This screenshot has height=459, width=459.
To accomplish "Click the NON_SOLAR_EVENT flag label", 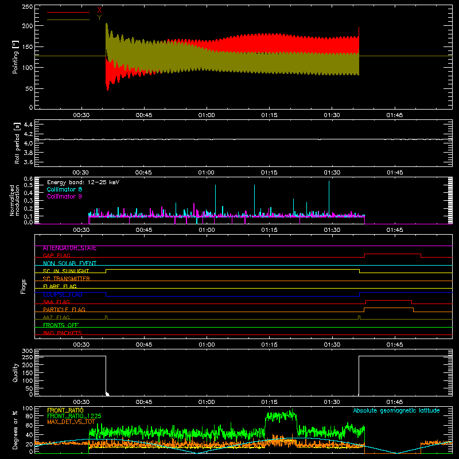I will [x=69, y=263].
